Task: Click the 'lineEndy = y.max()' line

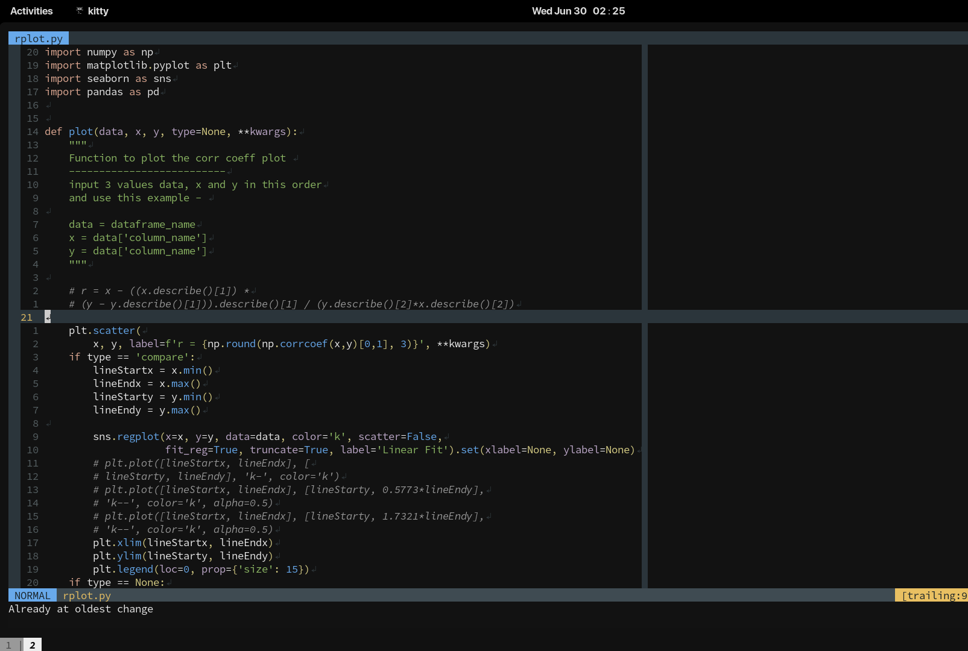Action: click(x=147, y=410)
